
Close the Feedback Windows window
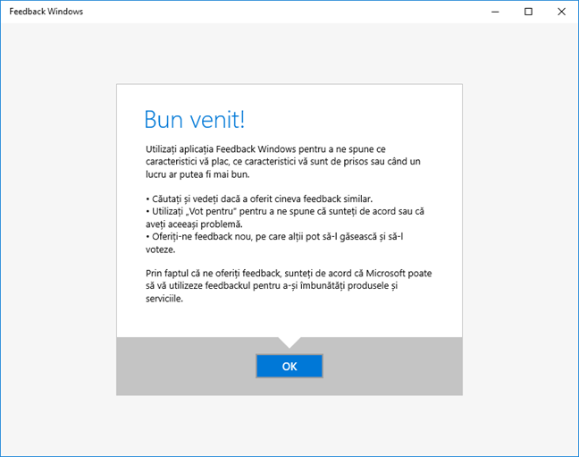pyautogui.click(x=562, y=12)
